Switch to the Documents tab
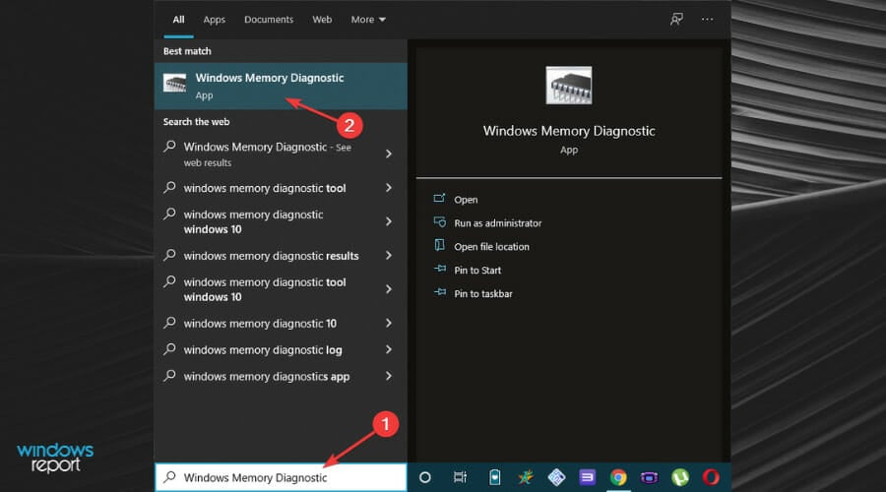 tap(269, 20)
